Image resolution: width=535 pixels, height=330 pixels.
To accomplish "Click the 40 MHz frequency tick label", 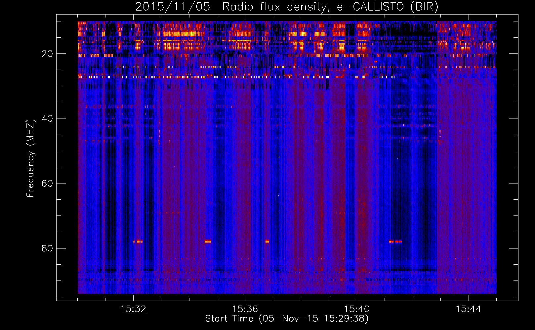I will coord(47,118).
